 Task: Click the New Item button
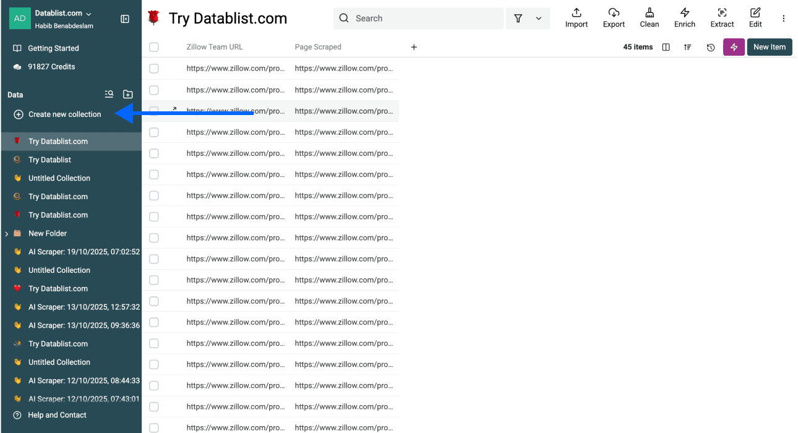click(769, 46)
